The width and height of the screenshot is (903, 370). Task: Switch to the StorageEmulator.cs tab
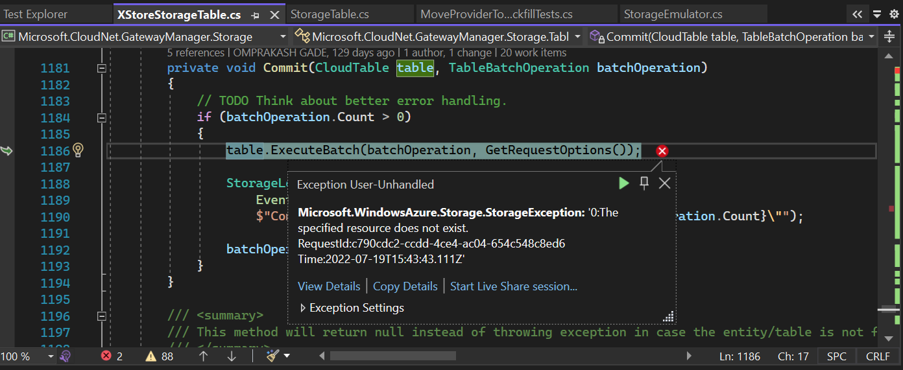pos(673,14)
